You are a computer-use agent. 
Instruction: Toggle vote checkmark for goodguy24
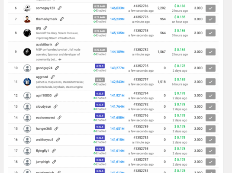click(x=210, y=68)
